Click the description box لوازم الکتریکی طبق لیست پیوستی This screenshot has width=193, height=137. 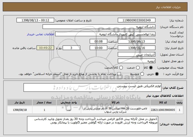click(92, 87)
